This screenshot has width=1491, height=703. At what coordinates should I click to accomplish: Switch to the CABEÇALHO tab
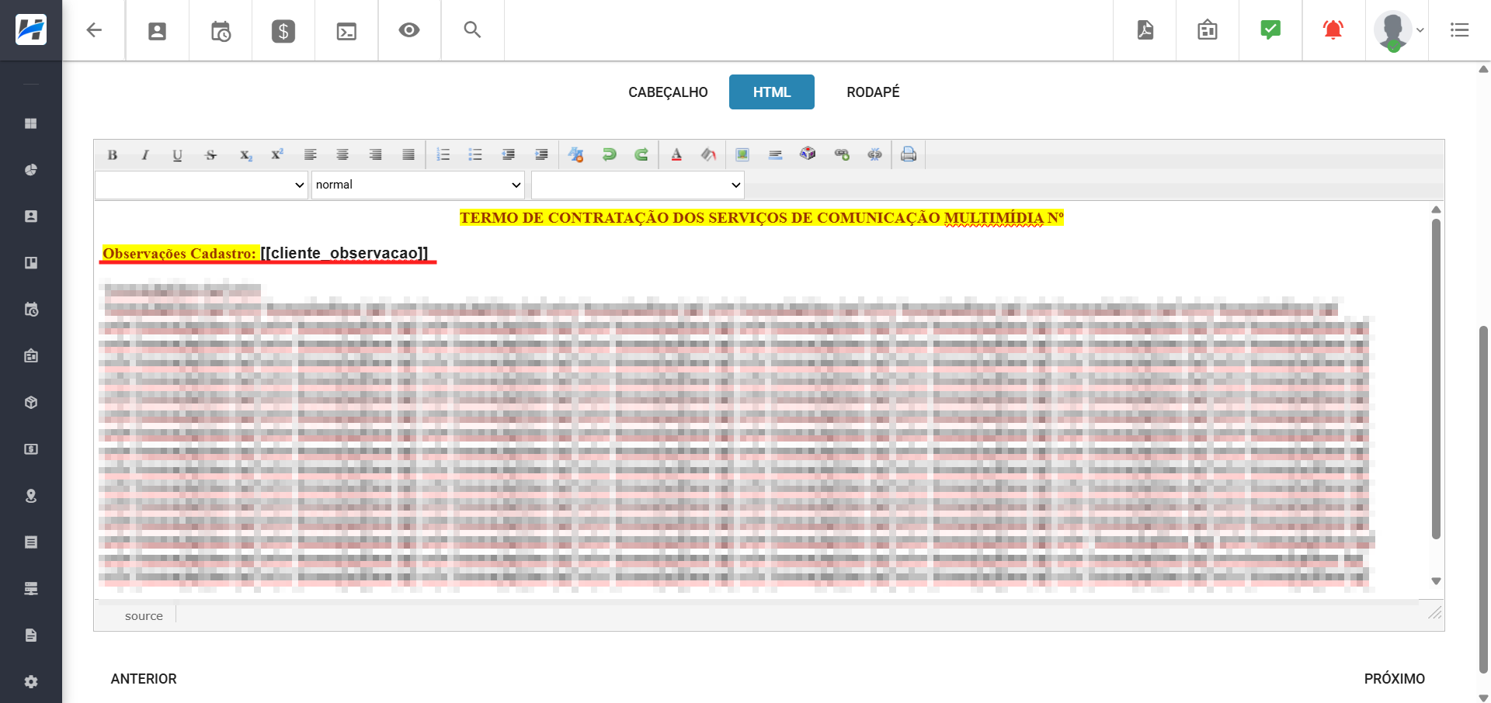point(668,92)
